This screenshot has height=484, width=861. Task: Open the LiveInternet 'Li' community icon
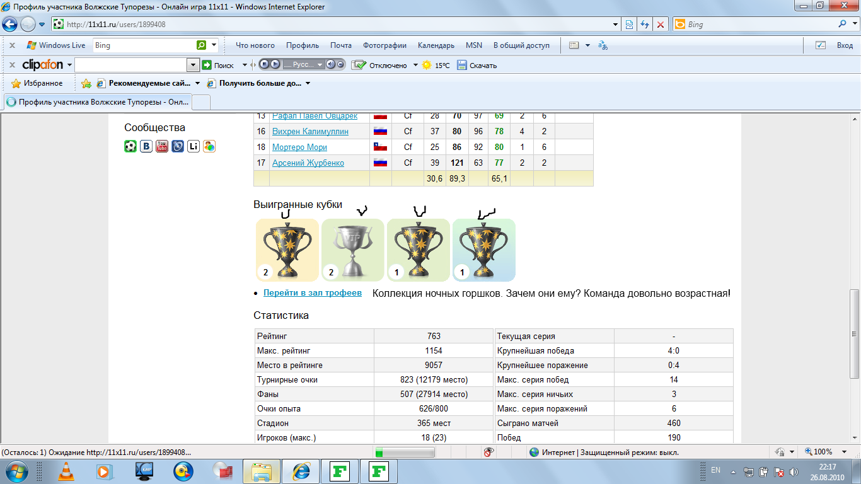[194, 146]
